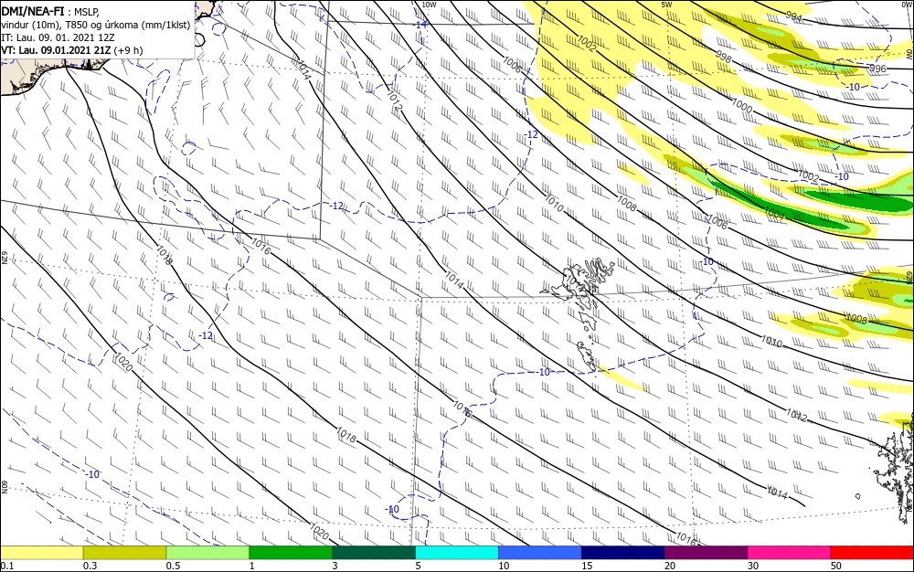Click the "998" isobar label

point(723,57)
